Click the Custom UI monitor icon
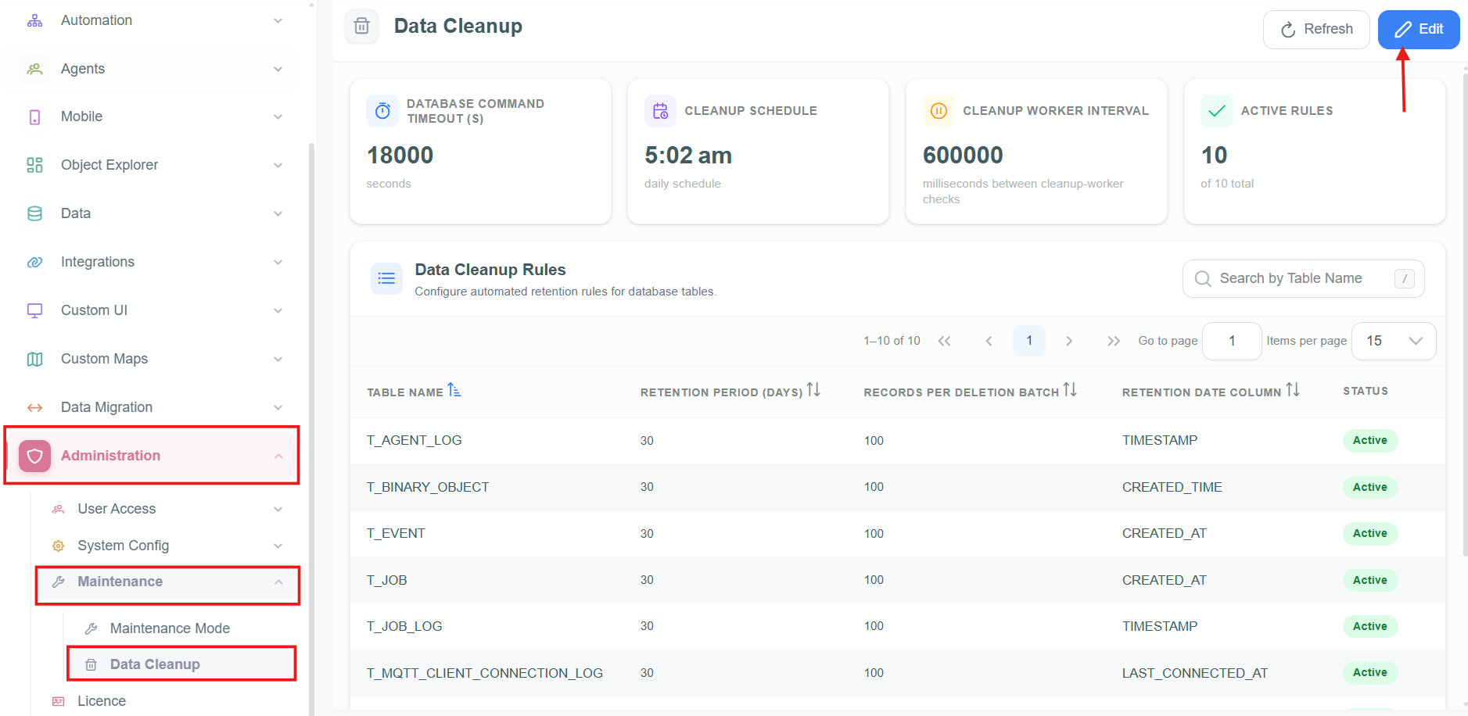This screenshot has width=1468, height=716. tap(34, 310)
